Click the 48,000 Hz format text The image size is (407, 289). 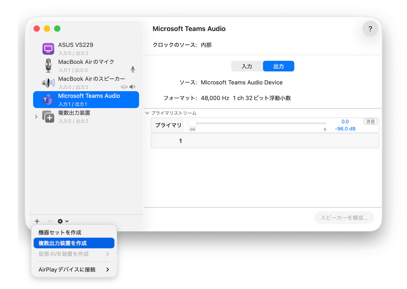(x=215, y=98)
